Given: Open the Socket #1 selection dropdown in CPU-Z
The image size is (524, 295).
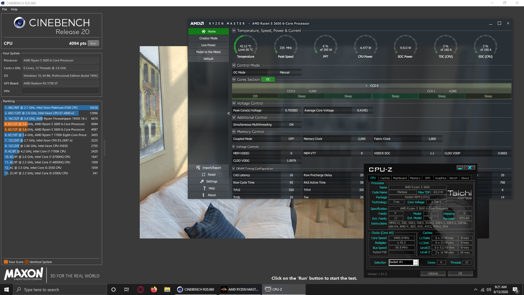Looking at the screenshot, I should click(x=415, y=262).
